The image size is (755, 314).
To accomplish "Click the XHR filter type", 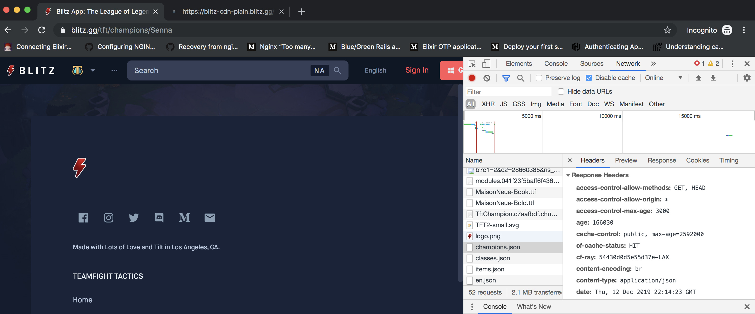I will pyautogui.click(x=488, y=104).
